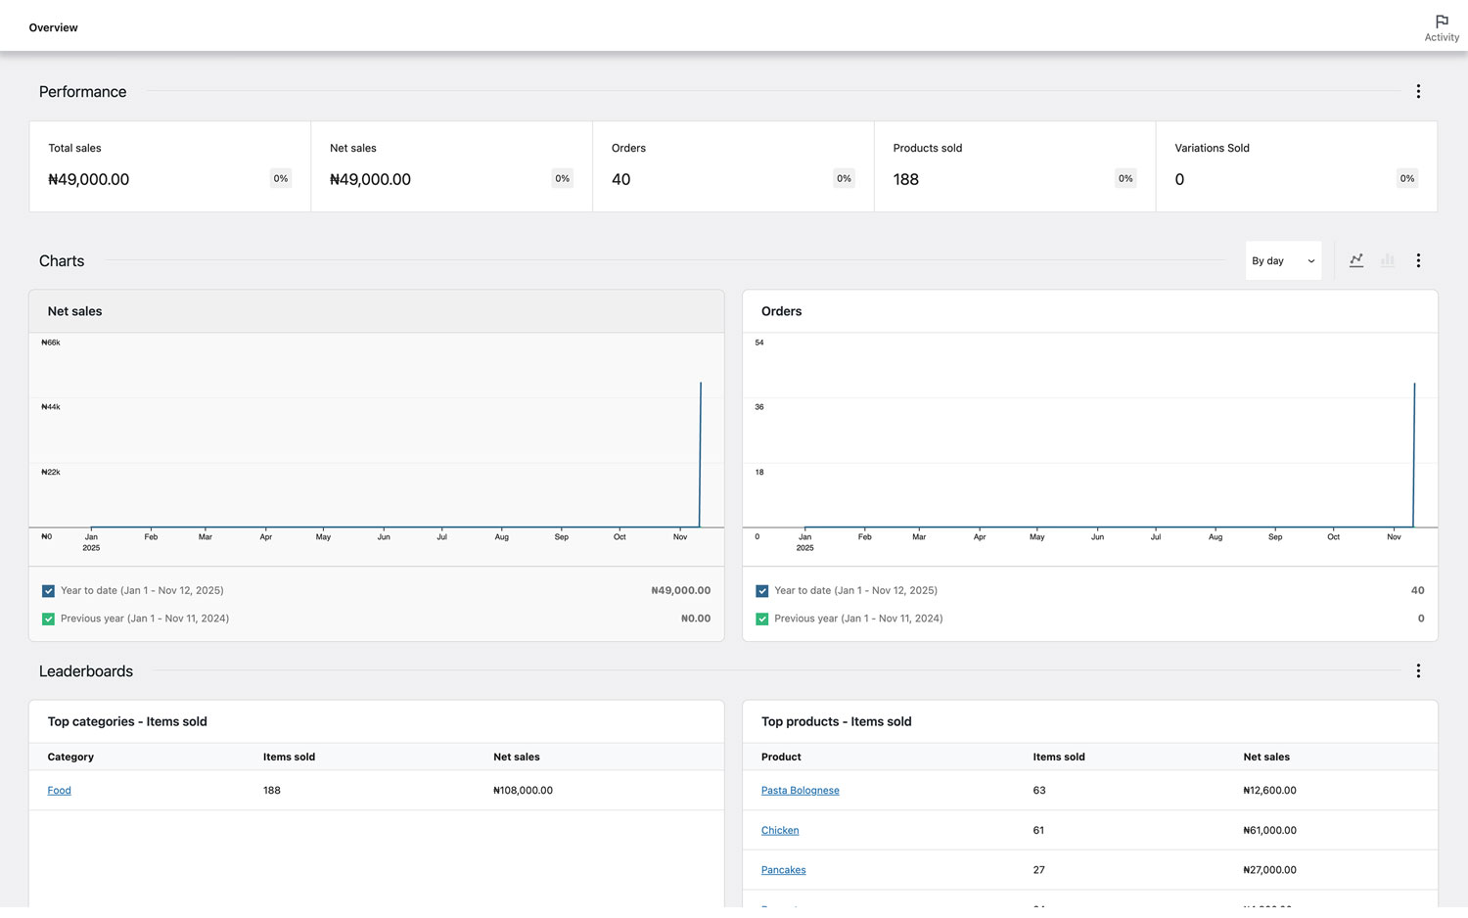
Task: Switch to bar chart view
Action: click(x=1387, y=261)
